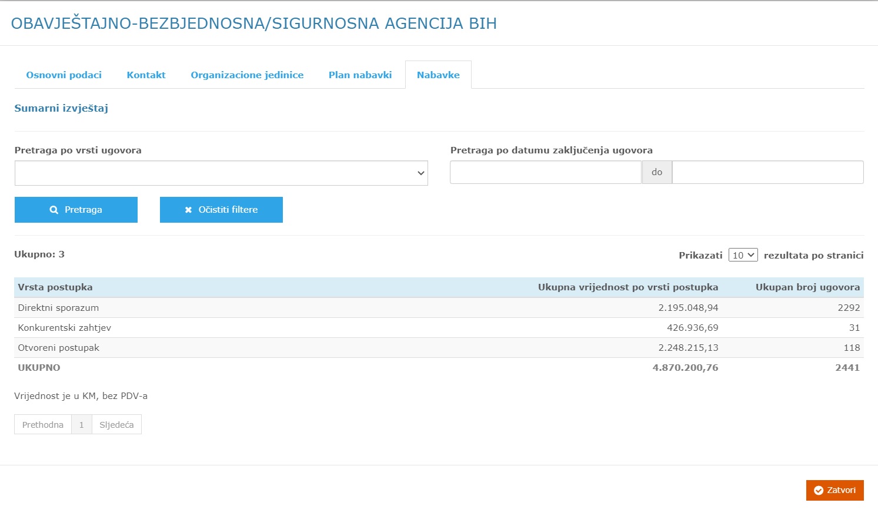Viewport: 878px width, 513px height.
Task: Select the Otvoreni postupak row label
Action: (x=59, y=348)
